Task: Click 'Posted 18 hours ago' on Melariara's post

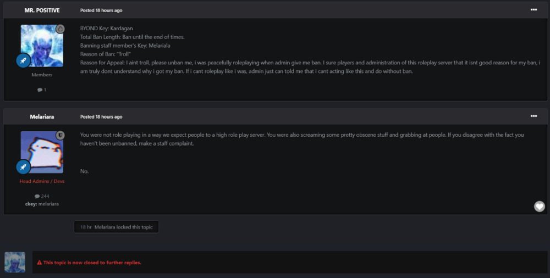Action: (x=101, y=117)
